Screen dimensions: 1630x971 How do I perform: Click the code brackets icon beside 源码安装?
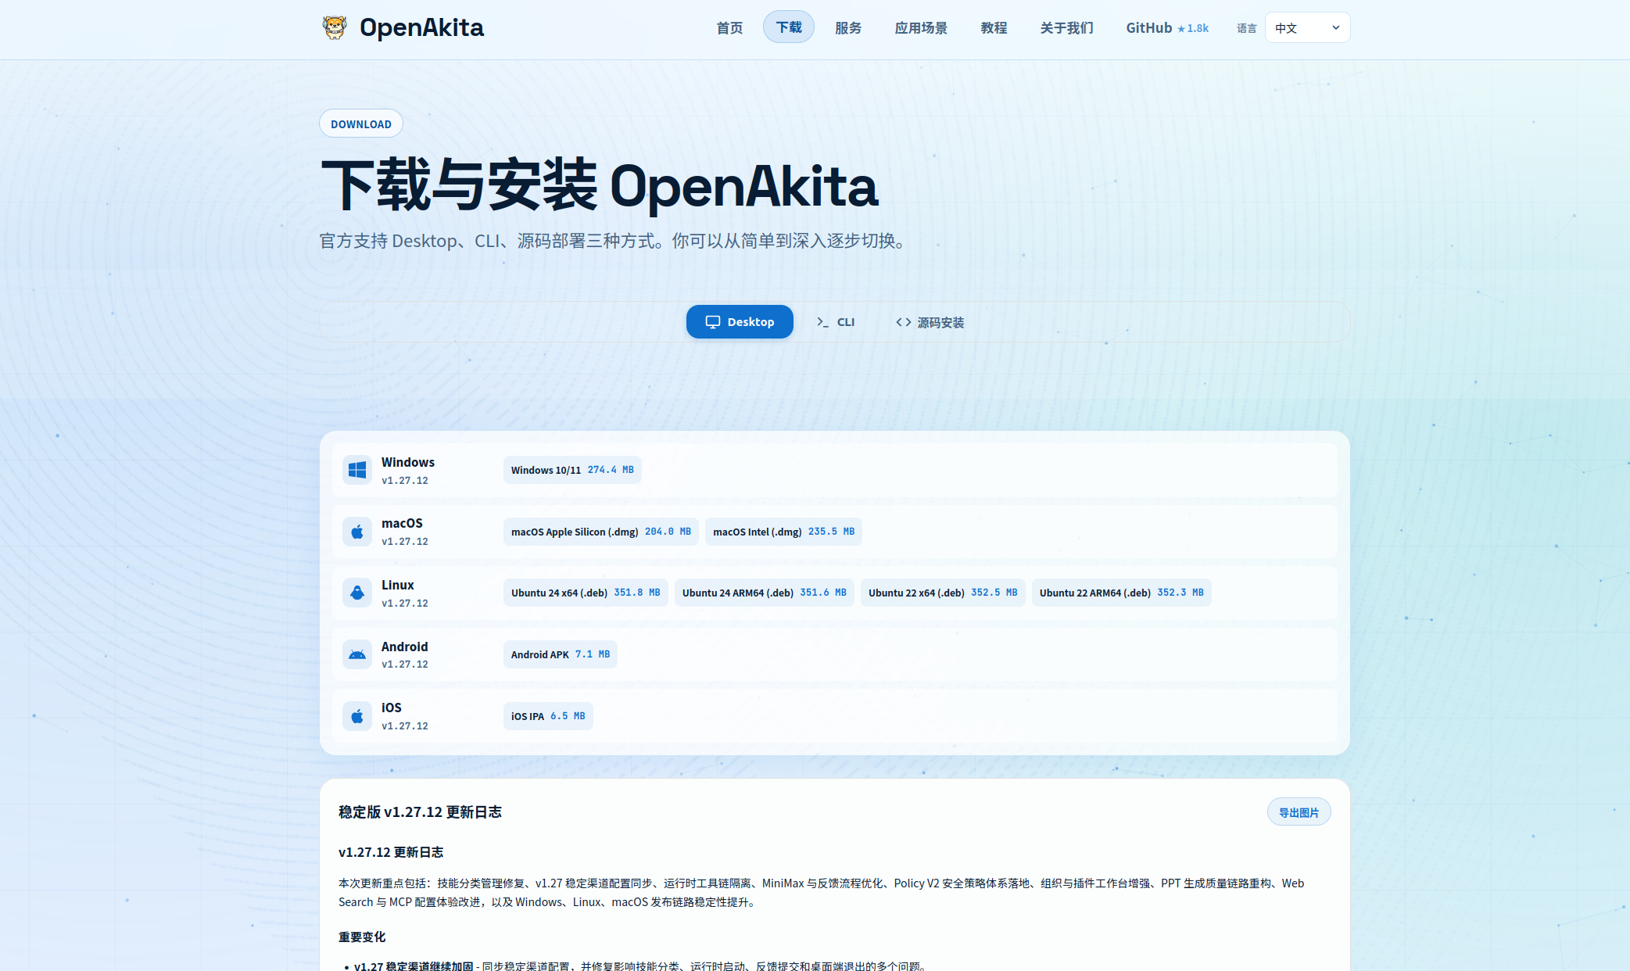(x=903, y=322)
